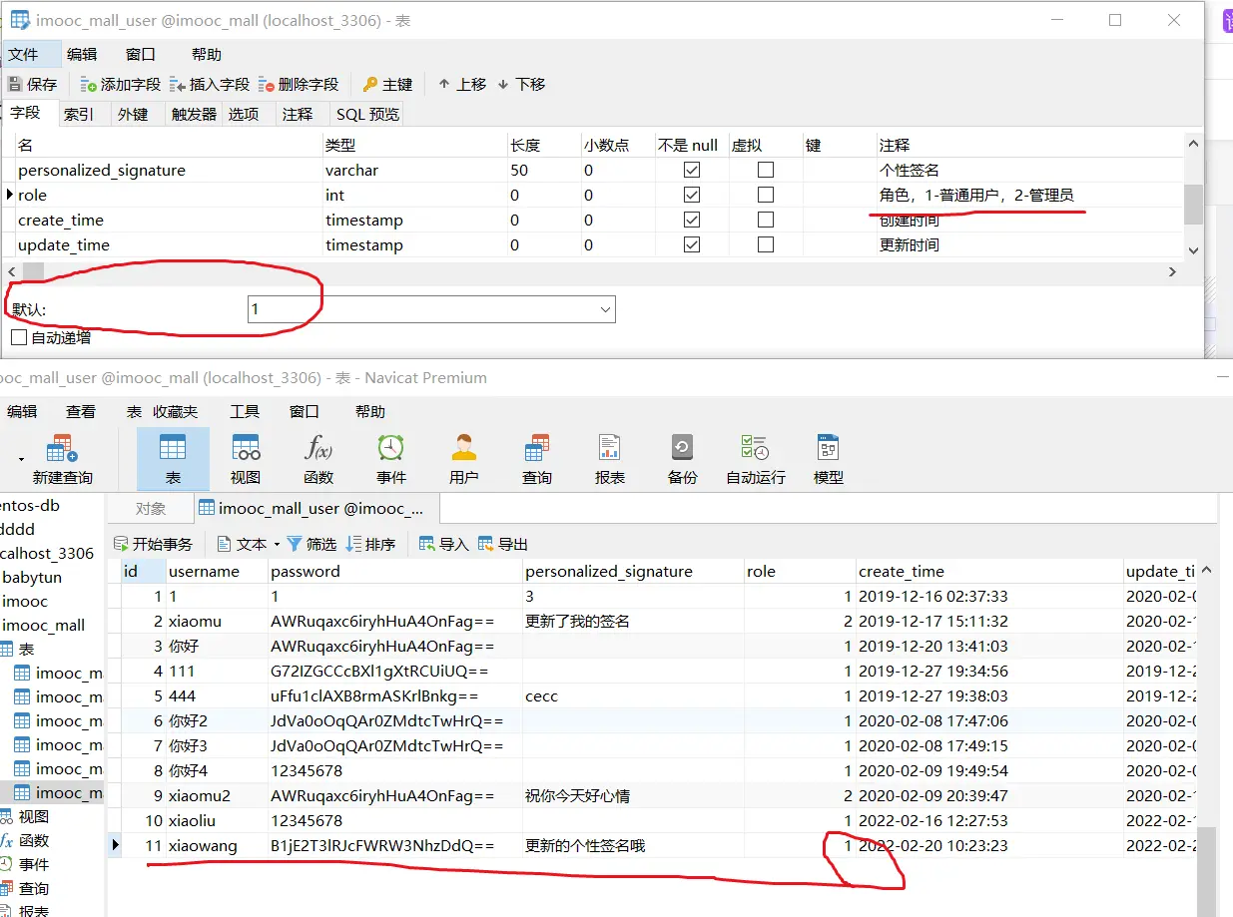1233x917 pixels.
Task: Click Insert Field (插入字段) button
Action: pos(210,85)
